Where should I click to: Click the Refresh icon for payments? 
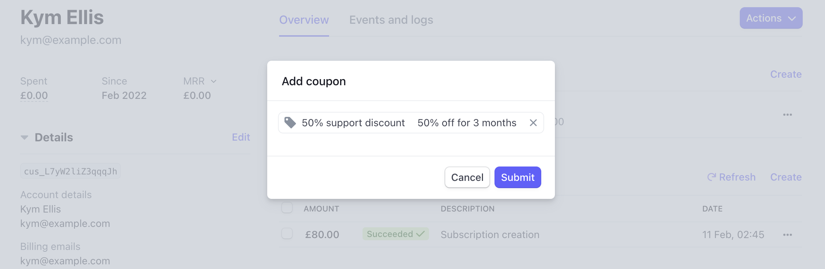pyautogui.click(x=711, y=177)
